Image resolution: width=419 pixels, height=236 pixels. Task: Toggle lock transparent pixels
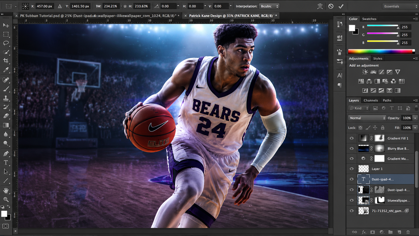[x=360, y=128]
